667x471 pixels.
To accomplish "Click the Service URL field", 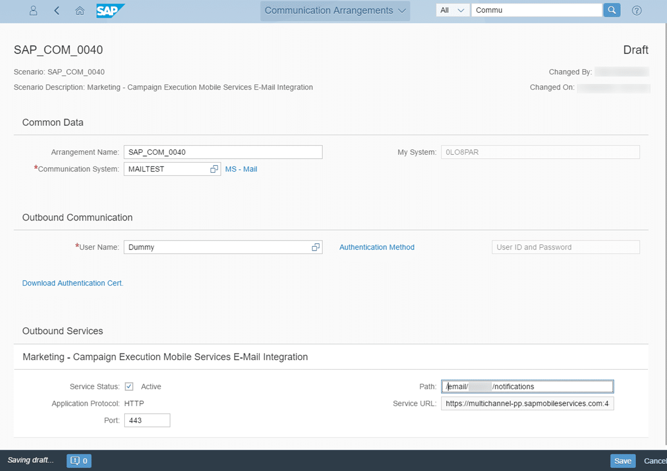I will tap(526, 404).
